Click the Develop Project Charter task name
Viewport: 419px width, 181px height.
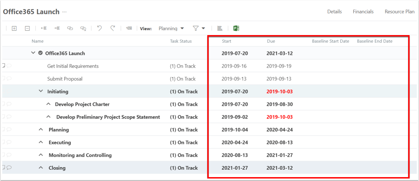point(82,104)
